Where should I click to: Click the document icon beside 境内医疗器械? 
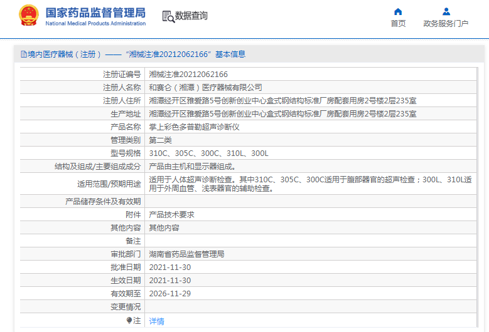[24, 54]
